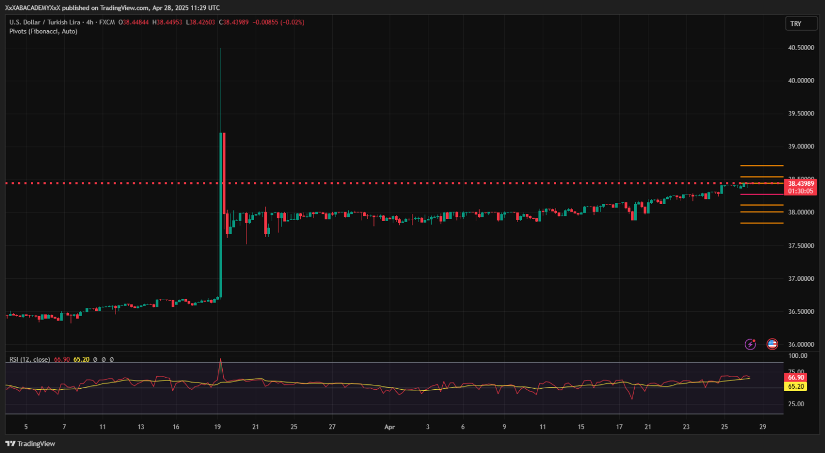Click the US flag economic event icon
825x453 pixels.
[772, 344]
